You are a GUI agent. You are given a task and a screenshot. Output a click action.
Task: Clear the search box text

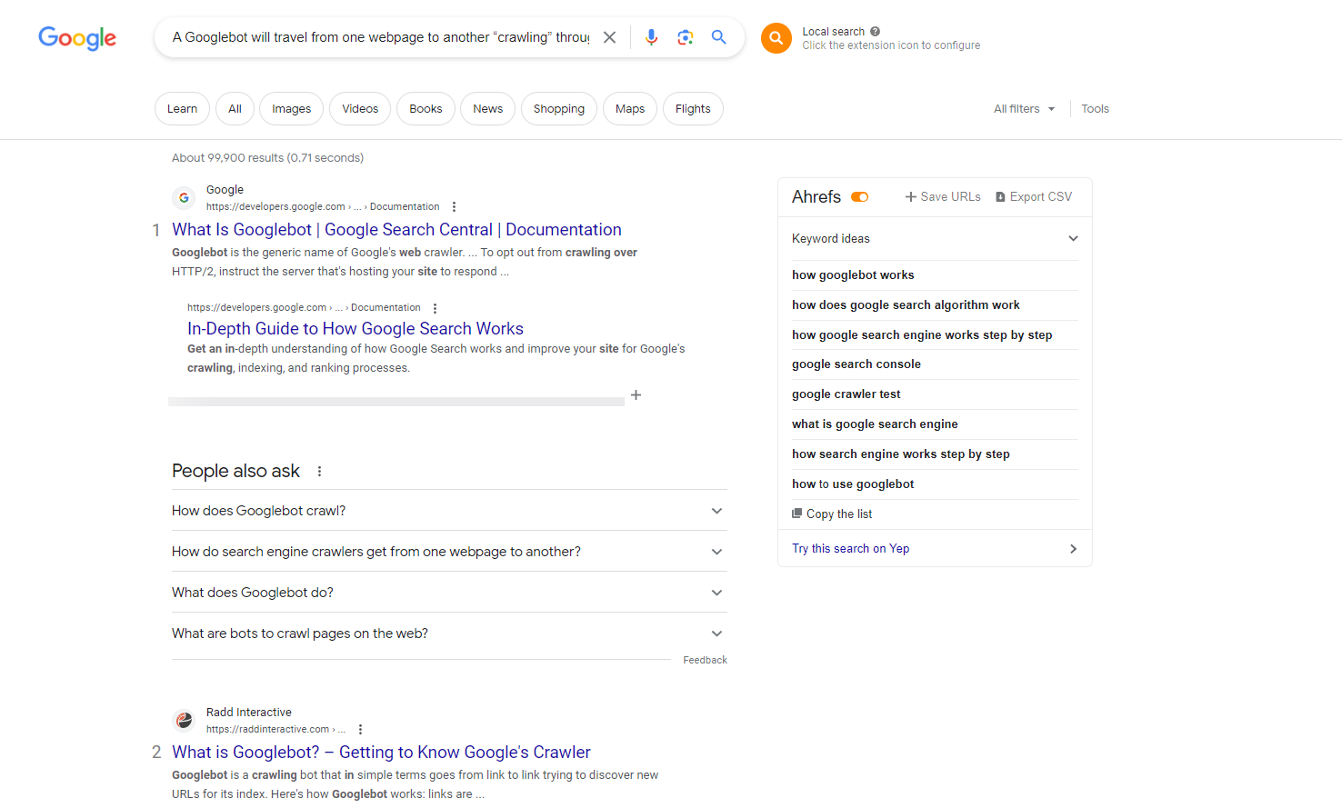point(610,37)
